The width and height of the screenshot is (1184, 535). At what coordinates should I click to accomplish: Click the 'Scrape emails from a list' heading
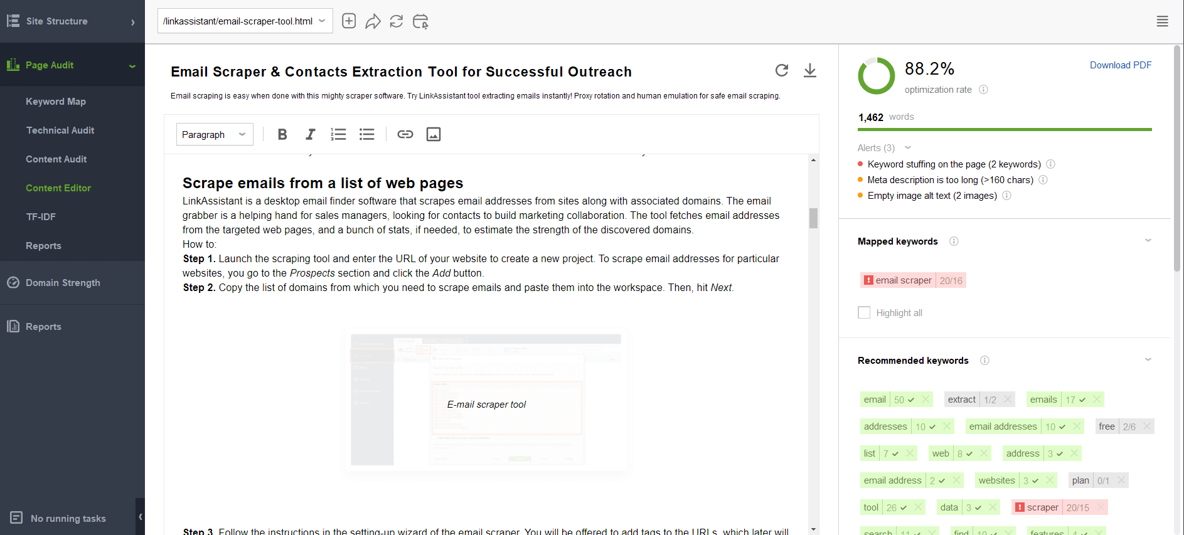click(323, 183)
